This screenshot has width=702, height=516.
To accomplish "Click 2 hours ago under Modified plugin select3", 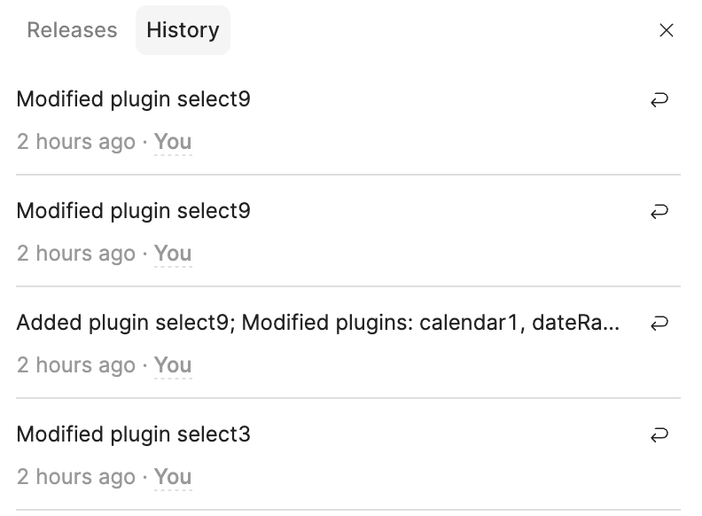I will pos(76,477).
